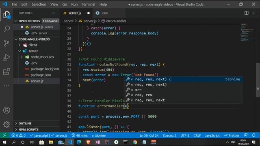
Task: Click the tabnine status bar item
Action: pyautogui.click(x=99, y=135)
